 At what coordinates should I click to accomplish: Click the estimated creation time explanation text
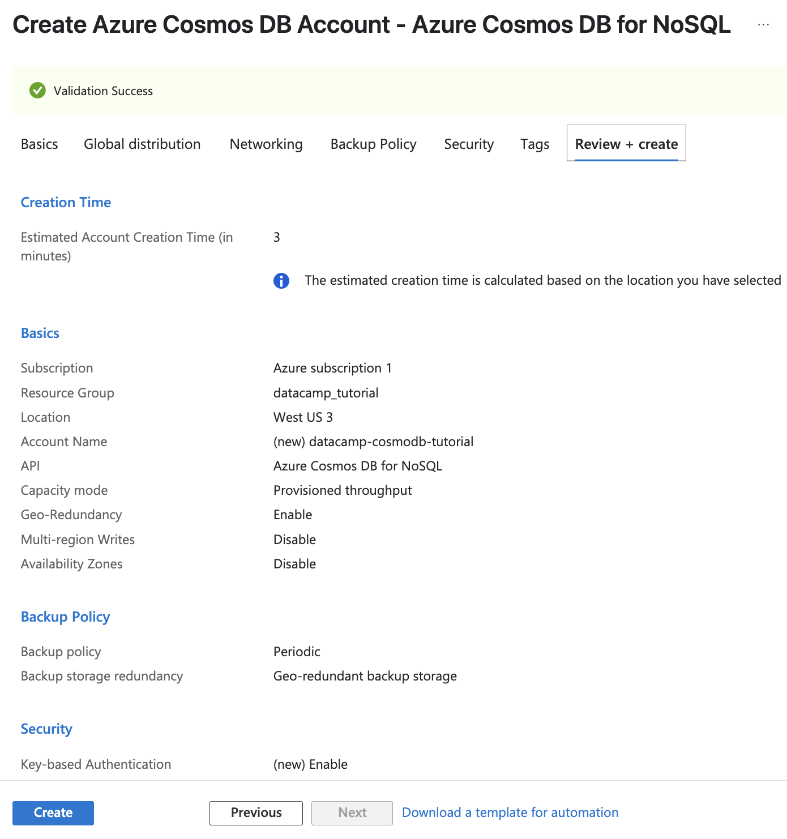[543, 281]
